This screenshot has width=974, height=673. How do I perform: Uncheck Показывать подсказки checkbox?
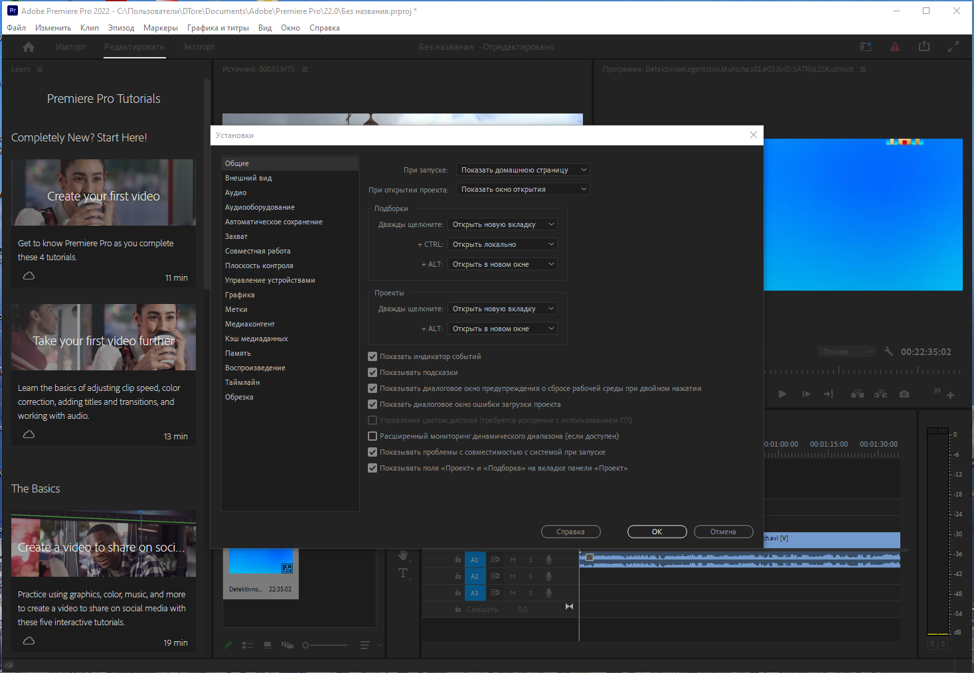[x=372, y=372]
